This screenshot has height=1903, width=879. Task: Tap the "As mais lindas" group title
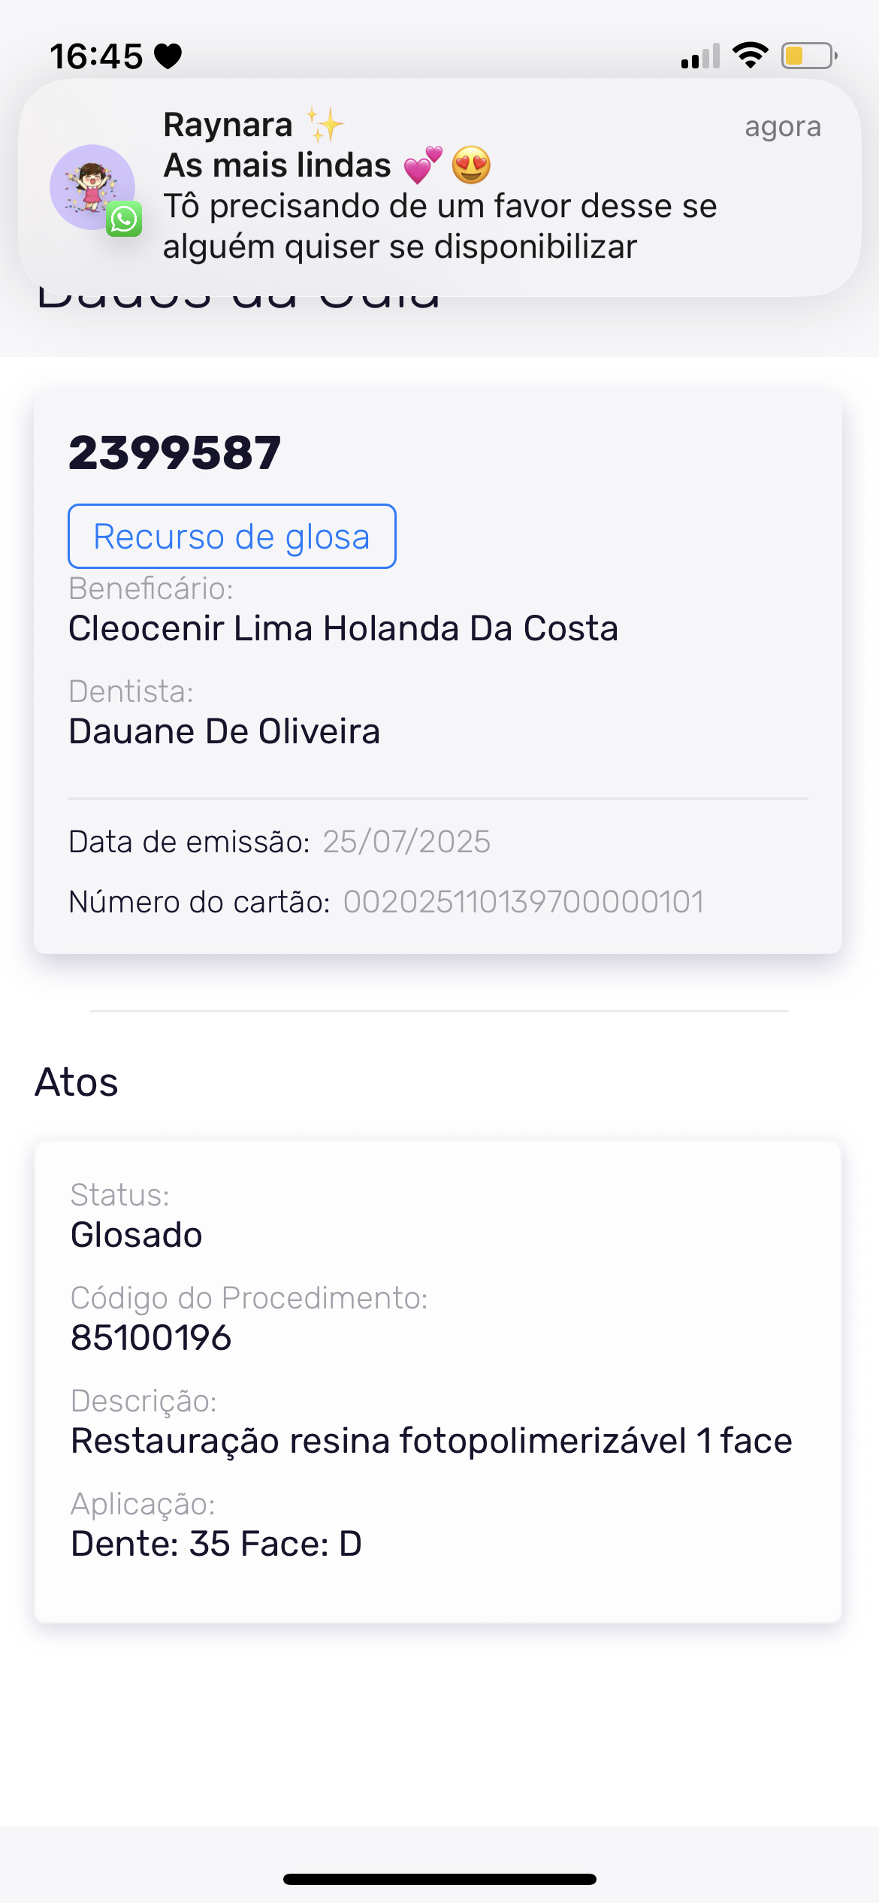pos(278,165)
